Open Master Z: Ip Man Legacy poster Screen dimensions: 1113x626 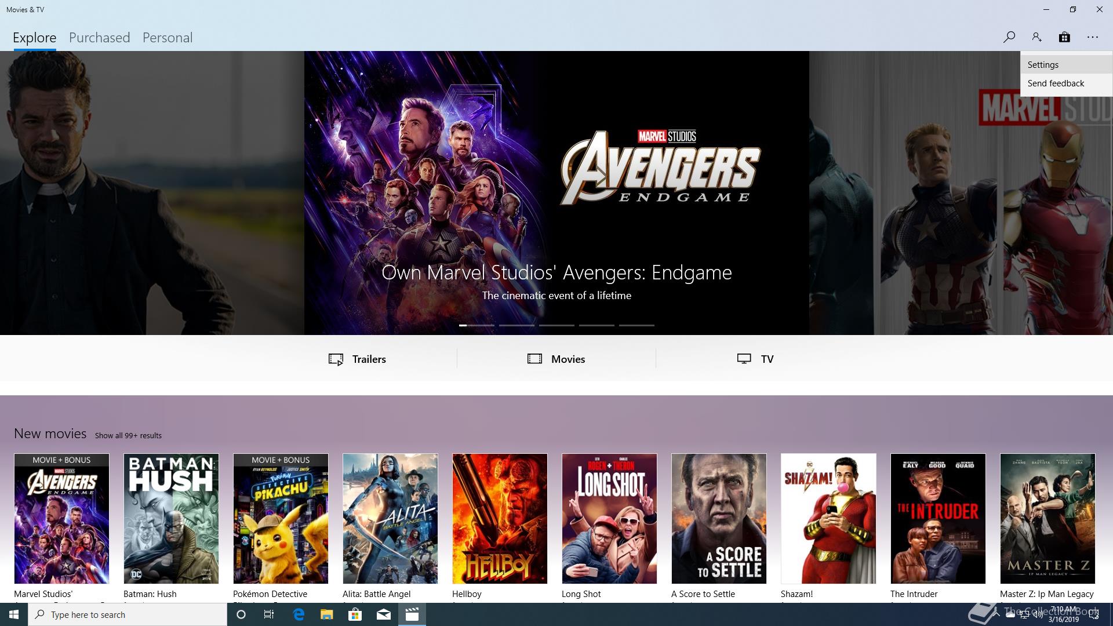point(1047,518)
